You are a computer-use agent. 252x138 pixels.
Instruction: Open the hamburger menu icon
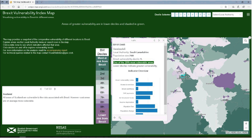tap(248, 15)
